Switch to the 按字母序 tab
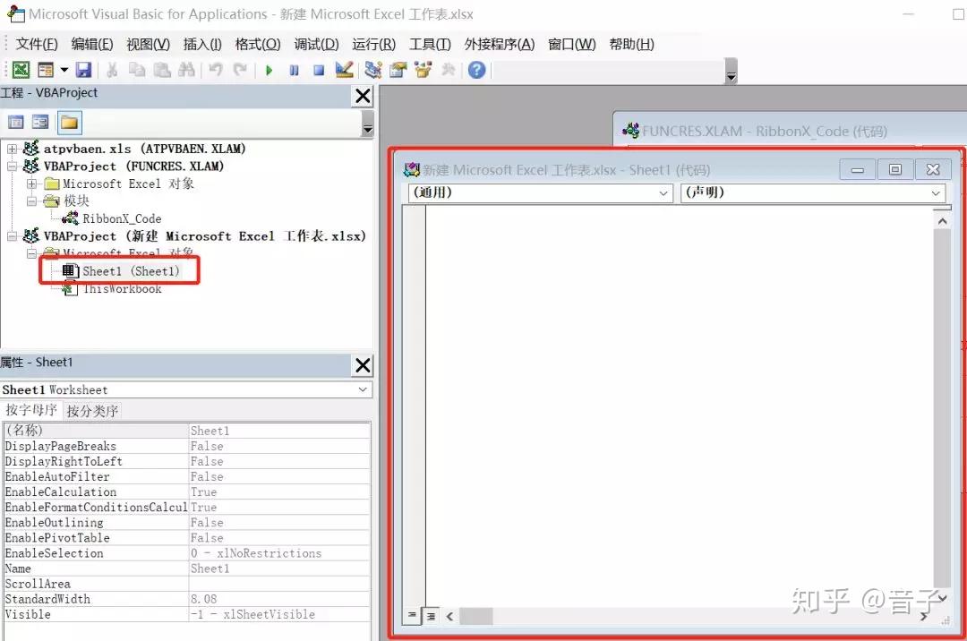Screen dimensions: 967x641 (x=31, y=411)
